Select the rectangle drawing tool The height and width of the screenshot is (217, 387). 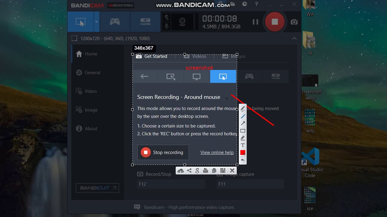tap(243, 131)
